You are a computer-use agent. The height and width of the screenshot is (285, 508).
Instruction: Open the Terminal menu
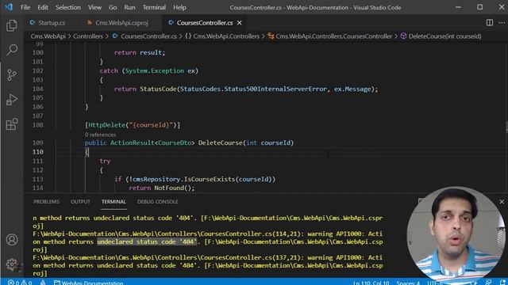point(154,7)
